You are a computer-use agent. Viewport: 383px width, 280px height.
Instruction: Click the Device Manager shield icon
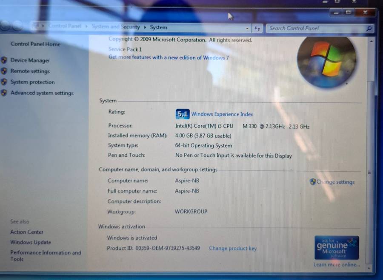click(x=4, y=60)
